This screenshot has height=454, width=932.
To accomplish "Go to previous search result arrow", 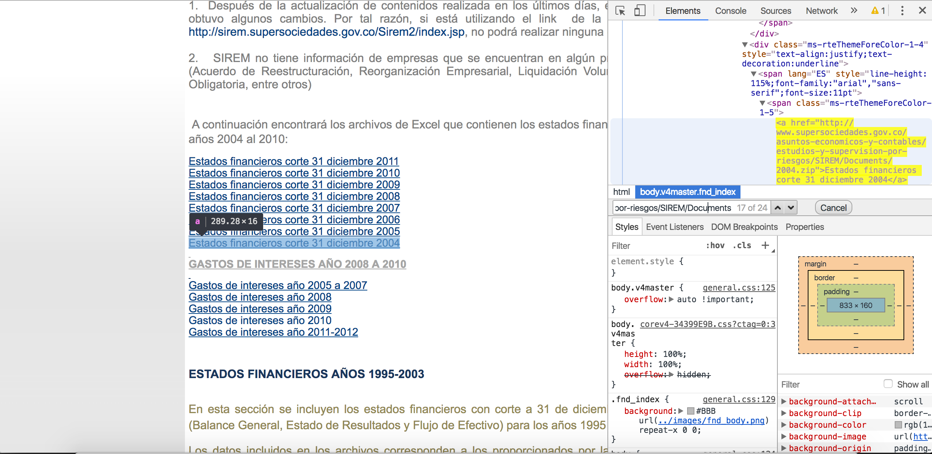I will point(778,208).
